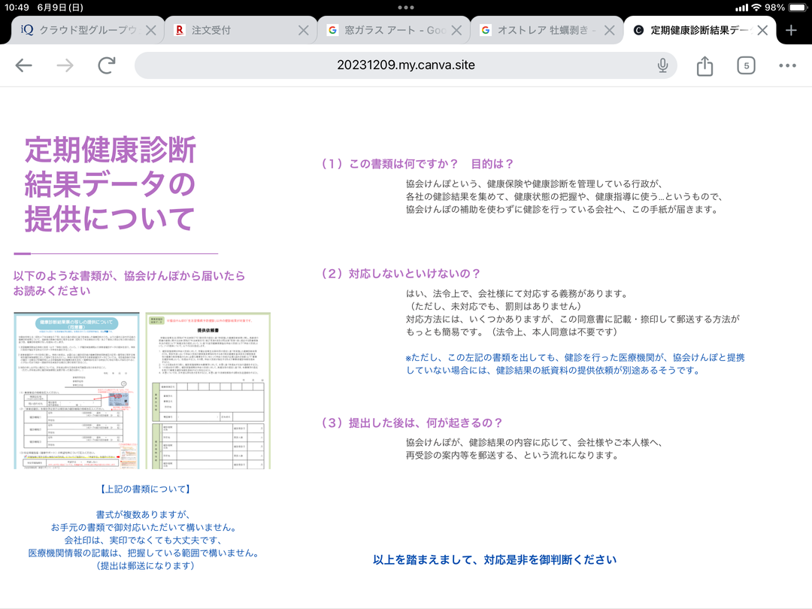Switch to the クラウド型グループウ tab
Viewport: 812px width, 609px height.
pyautogui.click(x=79, y=30)
